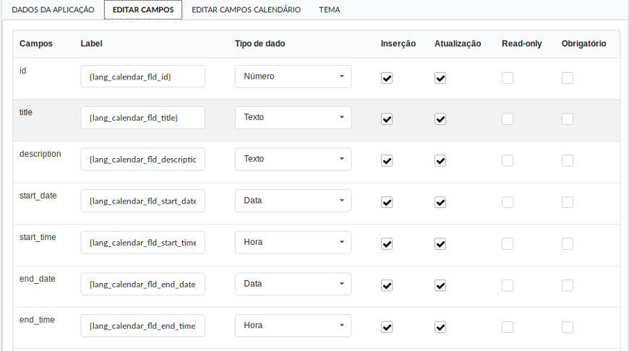This screenshot has height=351, width=629.
Task: Click the 'start_date' field name text
Action: [x=38, y=196]
